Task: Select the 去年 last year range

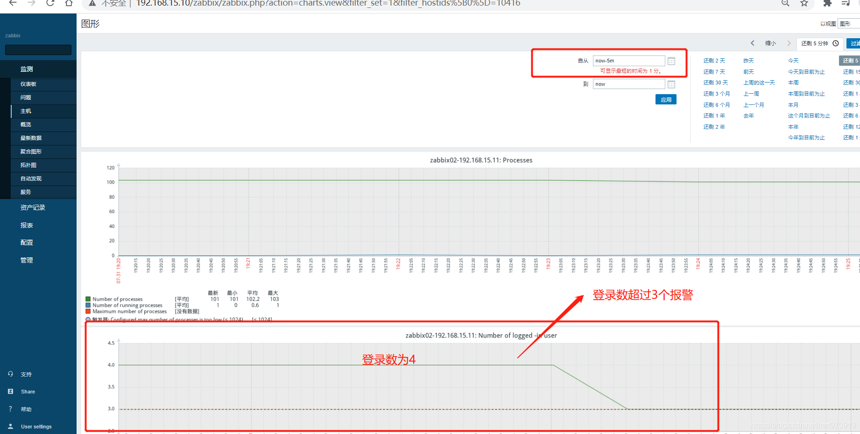Action: [x=748, y=116]
